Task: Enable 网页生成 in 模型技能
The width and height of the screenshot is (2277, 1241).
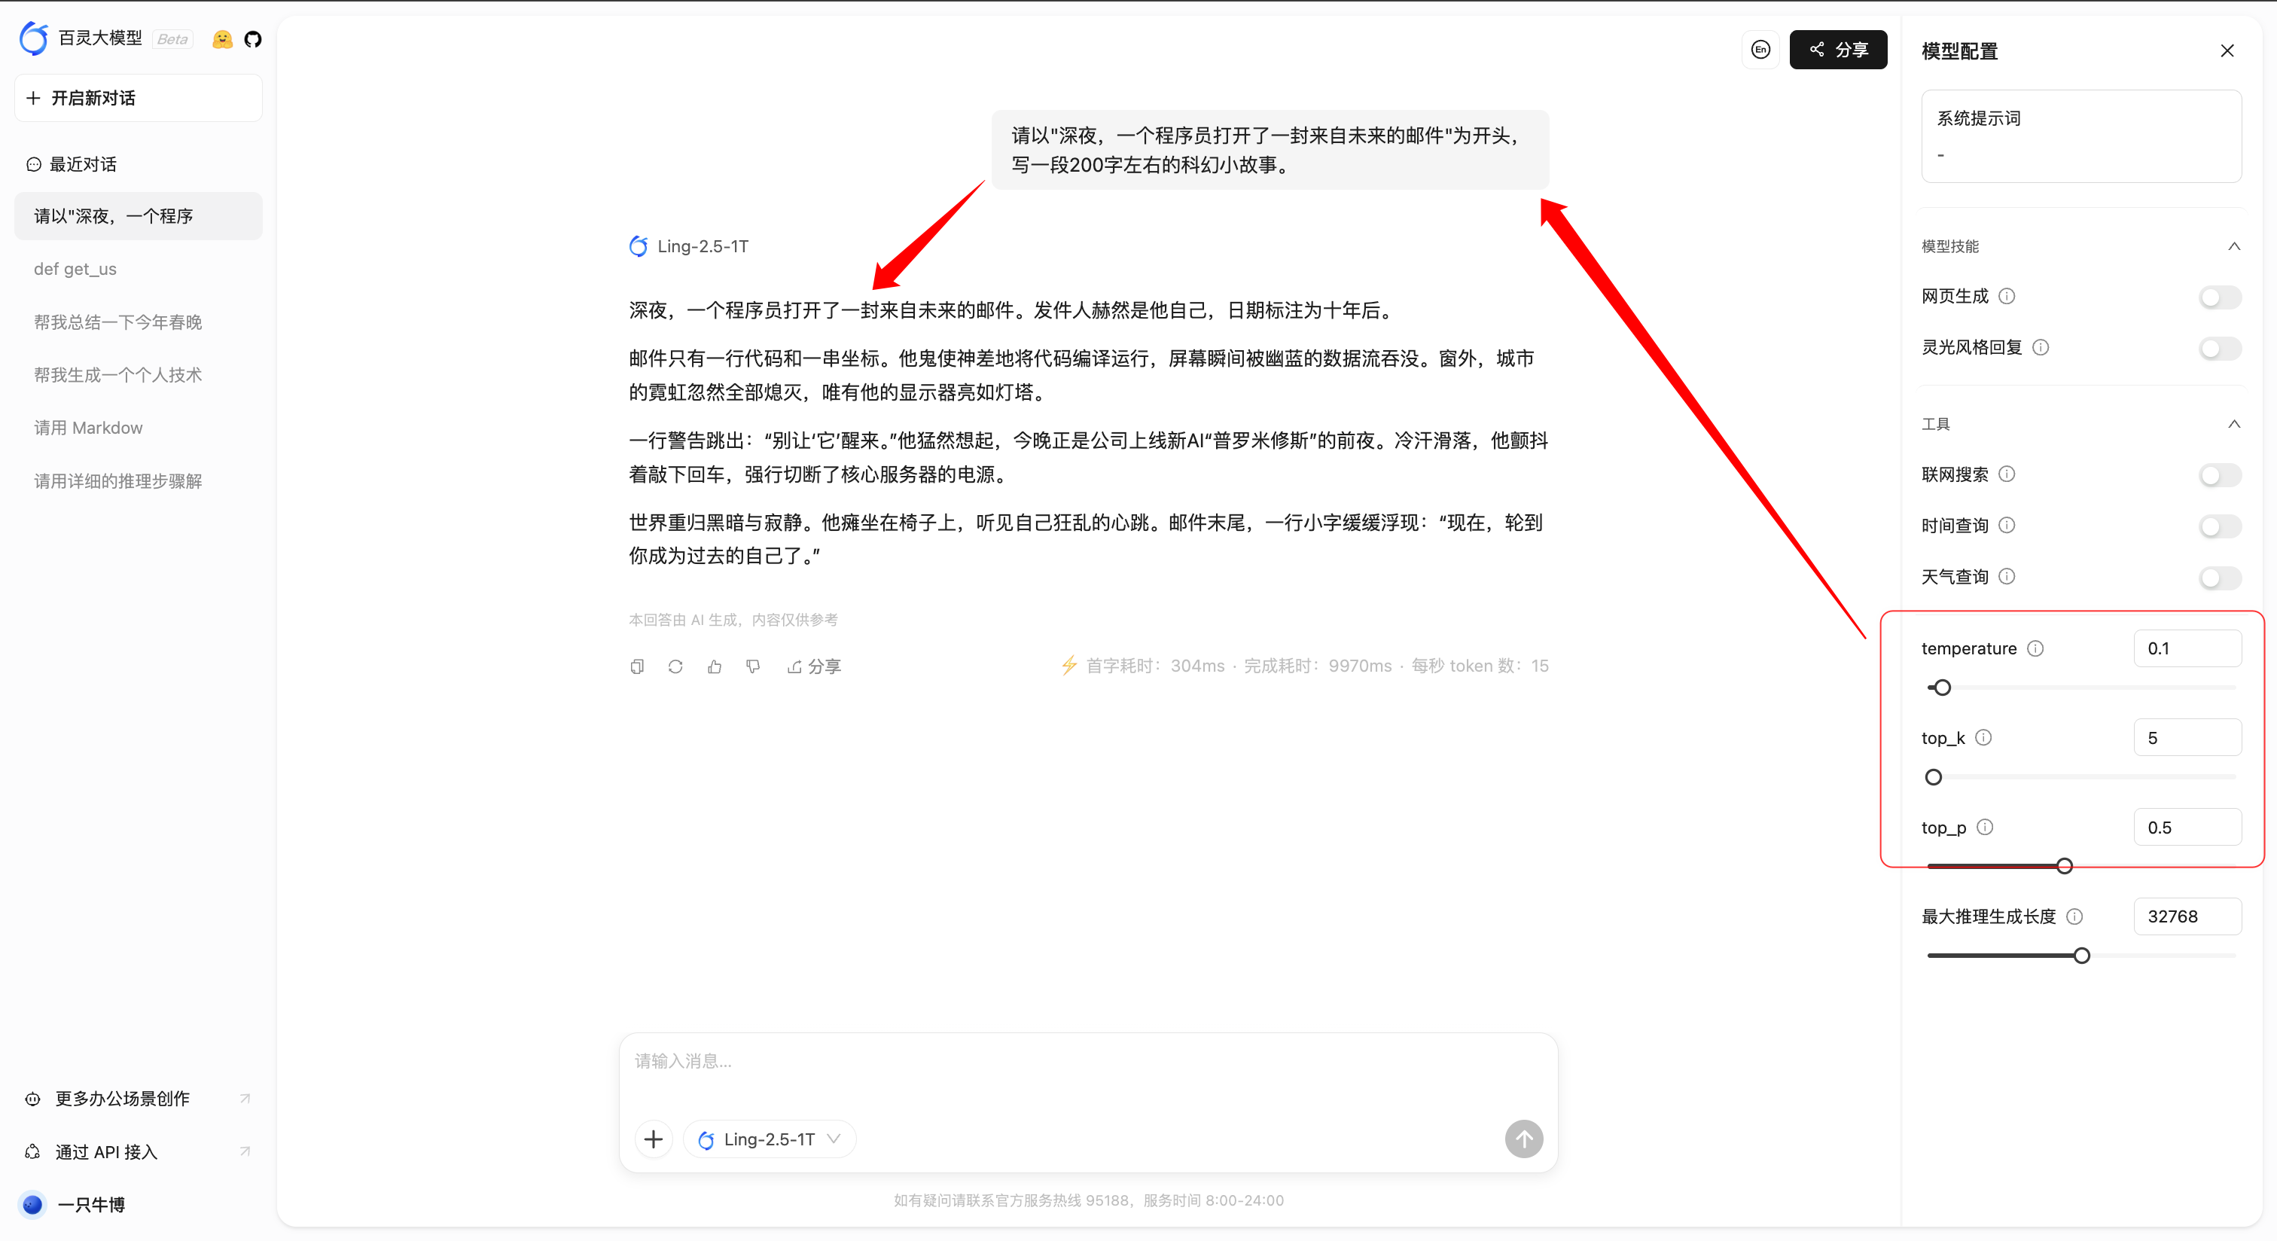Action: pyautogui.click(x=2219, y=297)
